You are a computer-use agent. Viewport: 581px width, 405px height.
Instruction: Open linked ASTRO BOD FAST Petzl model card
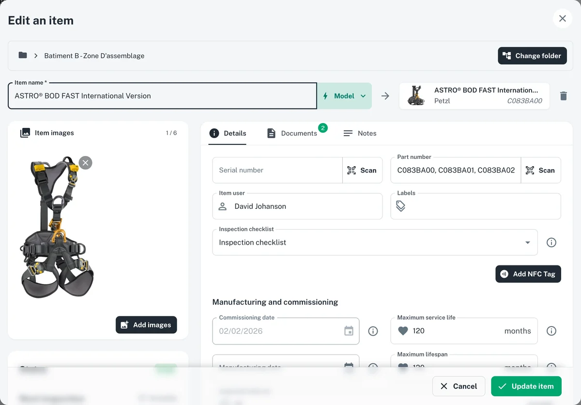[474, 96]
